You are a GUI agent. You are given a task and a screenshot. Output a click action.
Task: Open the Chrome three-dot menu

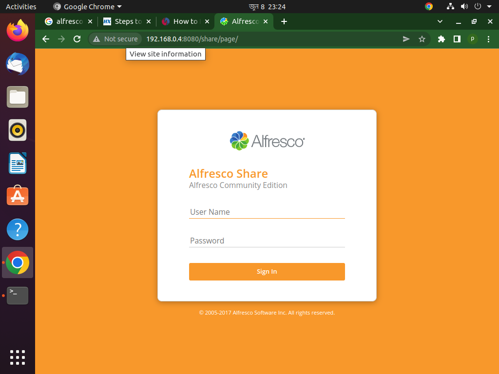[x=488, y=39]
